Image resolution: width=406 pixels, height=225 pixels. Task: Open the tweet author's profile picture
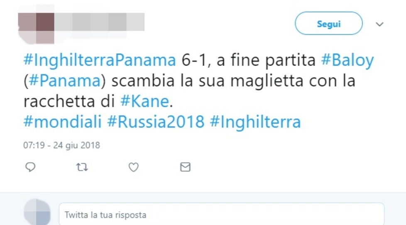tap(36, 24)
